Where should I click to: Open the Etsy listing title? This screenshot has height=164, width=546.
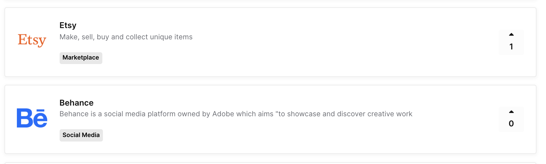coord(68,26)
